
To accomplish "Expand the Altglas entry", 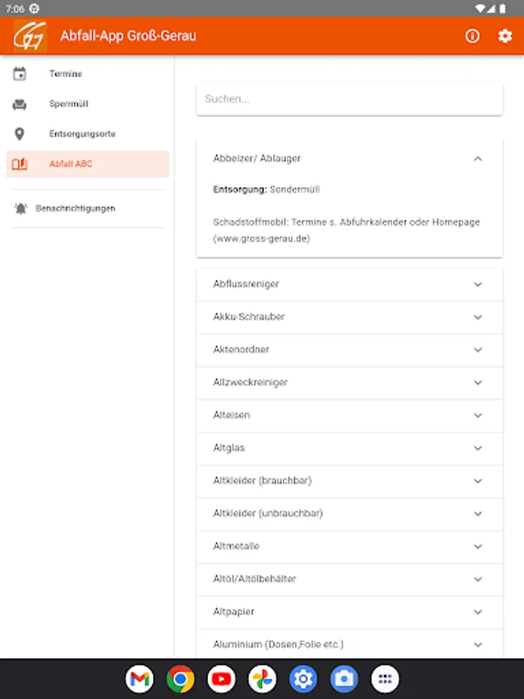I will point(349,448).
